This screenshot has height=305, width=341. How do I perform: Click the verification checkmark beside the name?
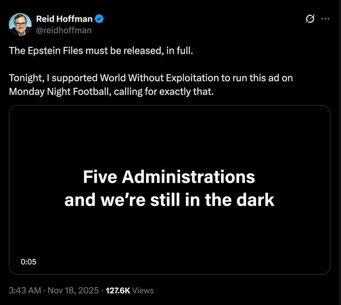[x=98, y=18]
